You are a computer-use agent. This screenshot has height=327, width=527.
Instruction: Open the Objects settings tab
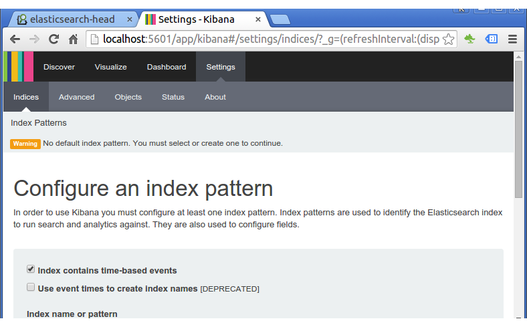point(128,97)
